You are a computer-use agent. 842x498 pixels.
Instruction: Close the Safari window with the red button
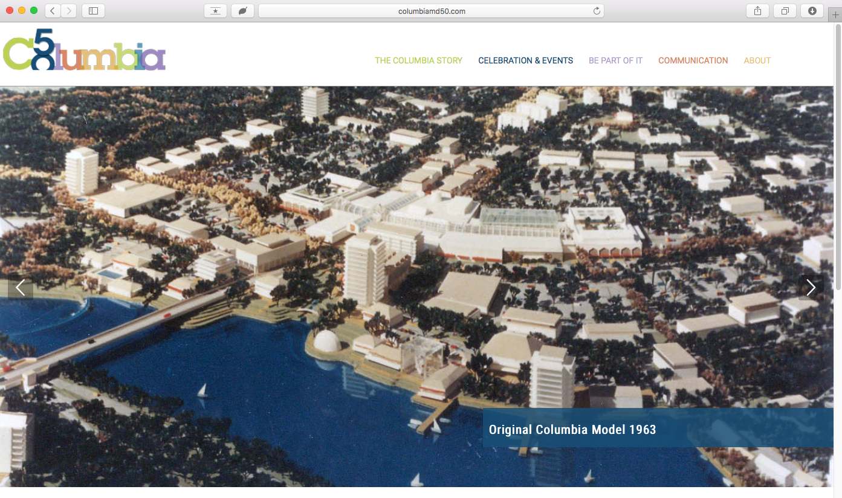point(10,11)
